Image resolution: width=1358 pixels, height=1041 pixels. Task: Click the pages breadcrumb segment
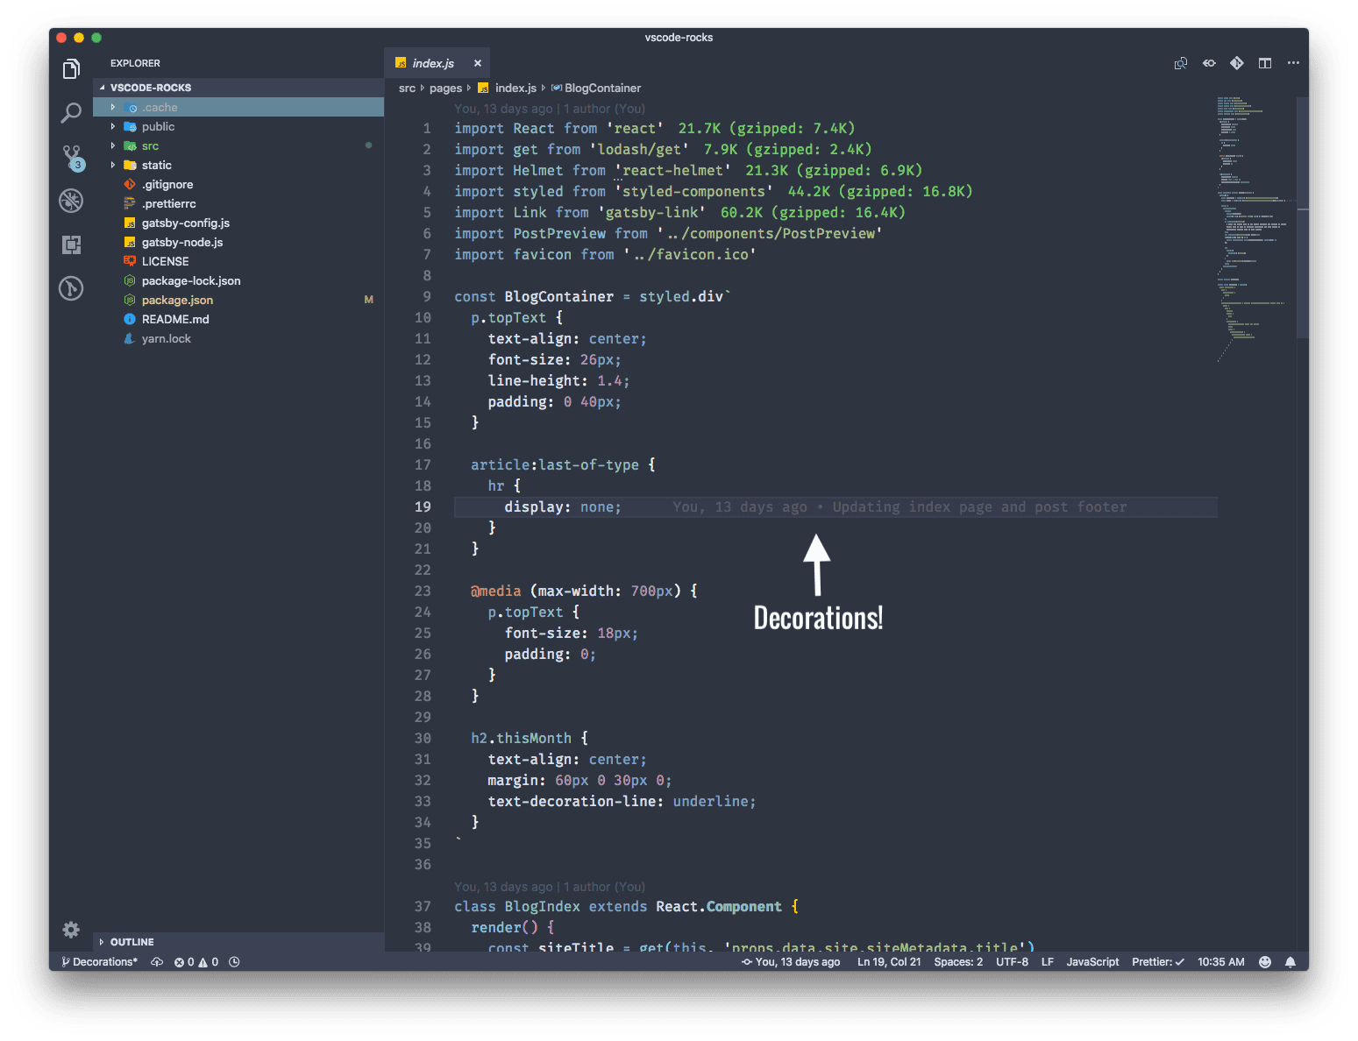[445, 89]
